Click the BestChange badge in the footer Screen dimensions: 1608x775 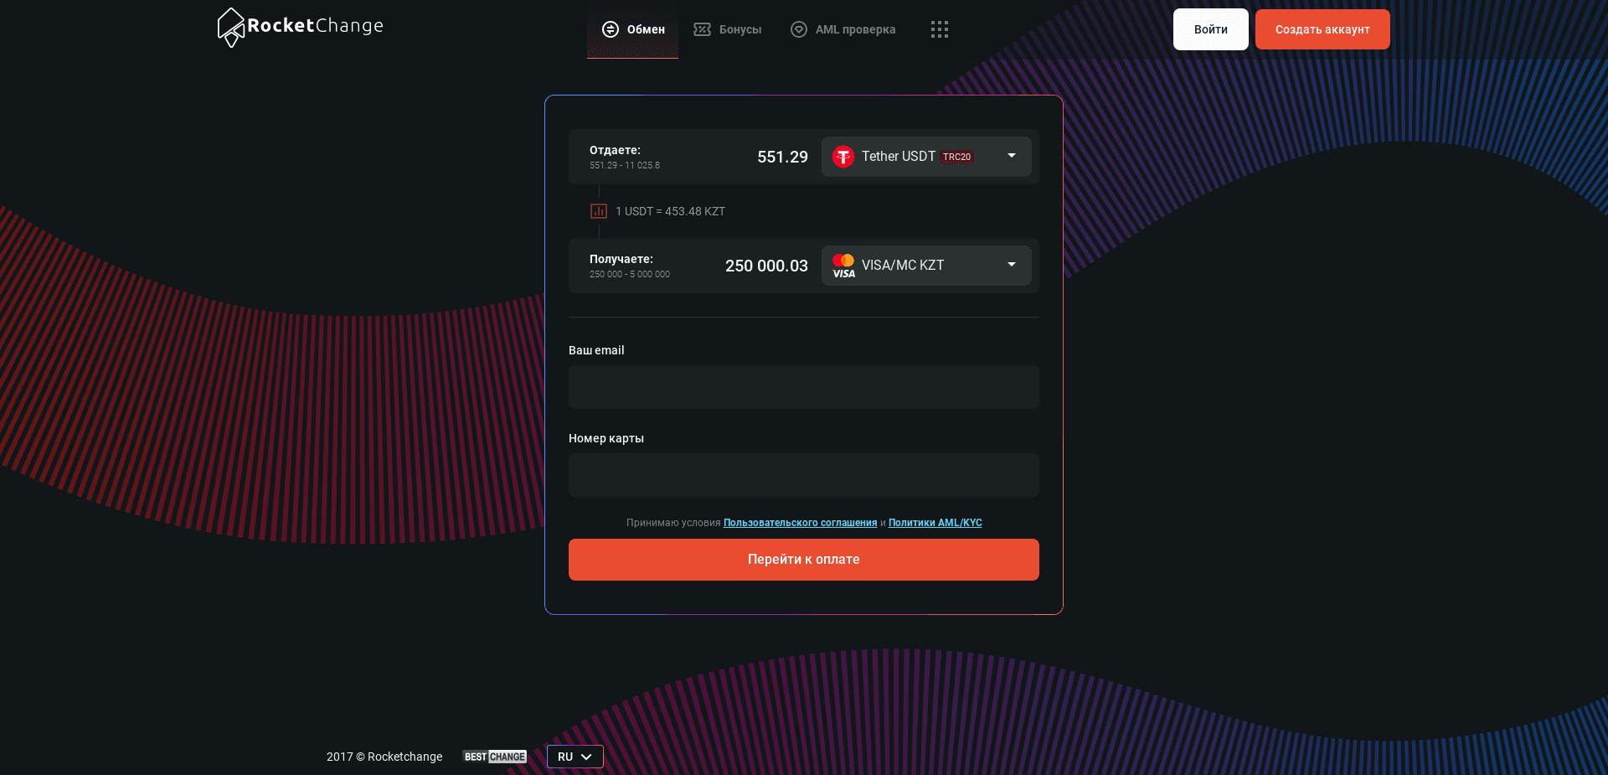(494, 757)
